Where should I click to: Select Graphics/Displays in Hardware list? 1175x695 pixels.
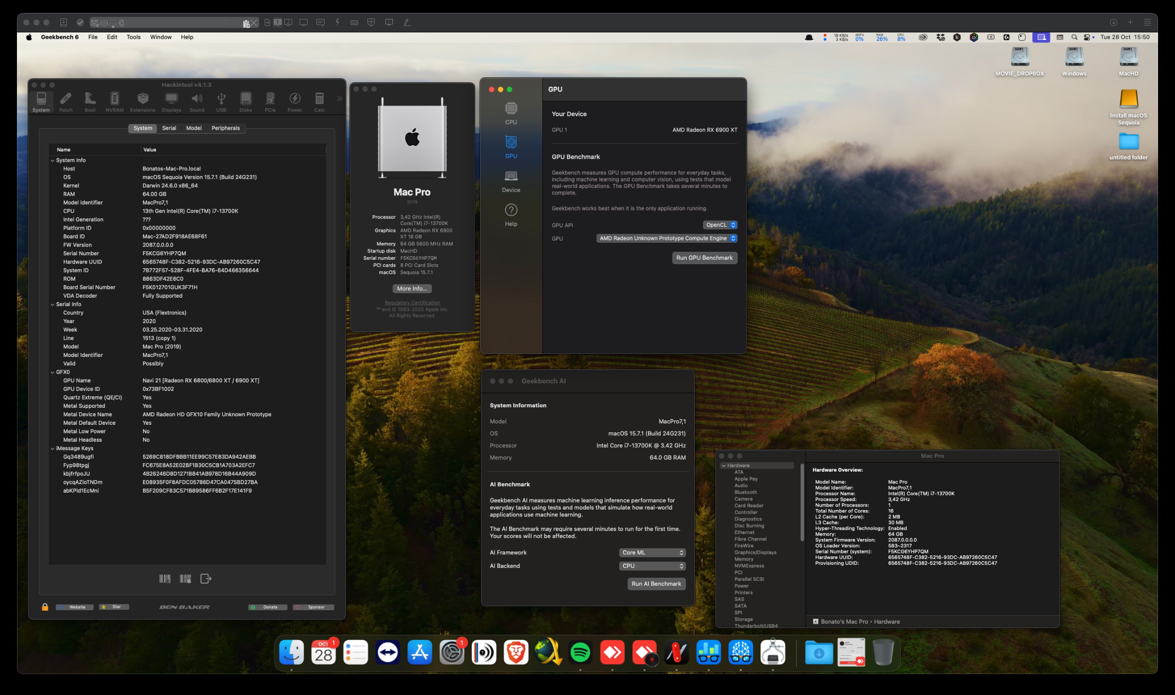pyautogui.click(x=755, y=552)
